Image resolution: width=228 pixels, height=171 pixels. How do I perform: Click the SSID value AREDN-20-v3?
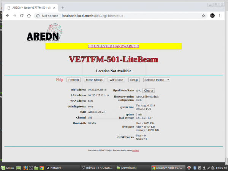[x=96, y=112]
